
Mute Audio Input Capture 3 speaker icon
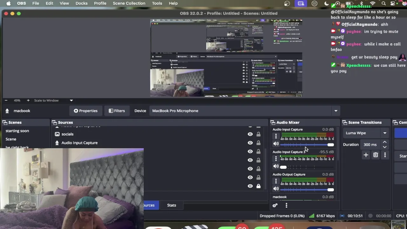276,166
